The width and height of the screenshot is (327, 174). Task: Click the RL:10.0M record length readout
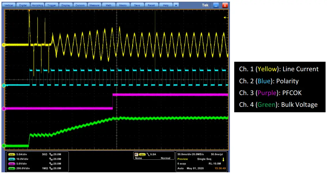(x=215, y=163)
